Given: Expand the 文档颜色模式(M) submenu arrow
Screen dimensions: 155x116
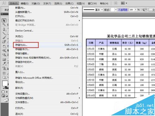Looking at the screenshot, I should pyautogui.click(x=79, y=98).
